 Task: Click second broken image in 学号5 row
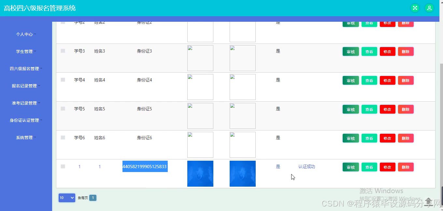point(243,116)
